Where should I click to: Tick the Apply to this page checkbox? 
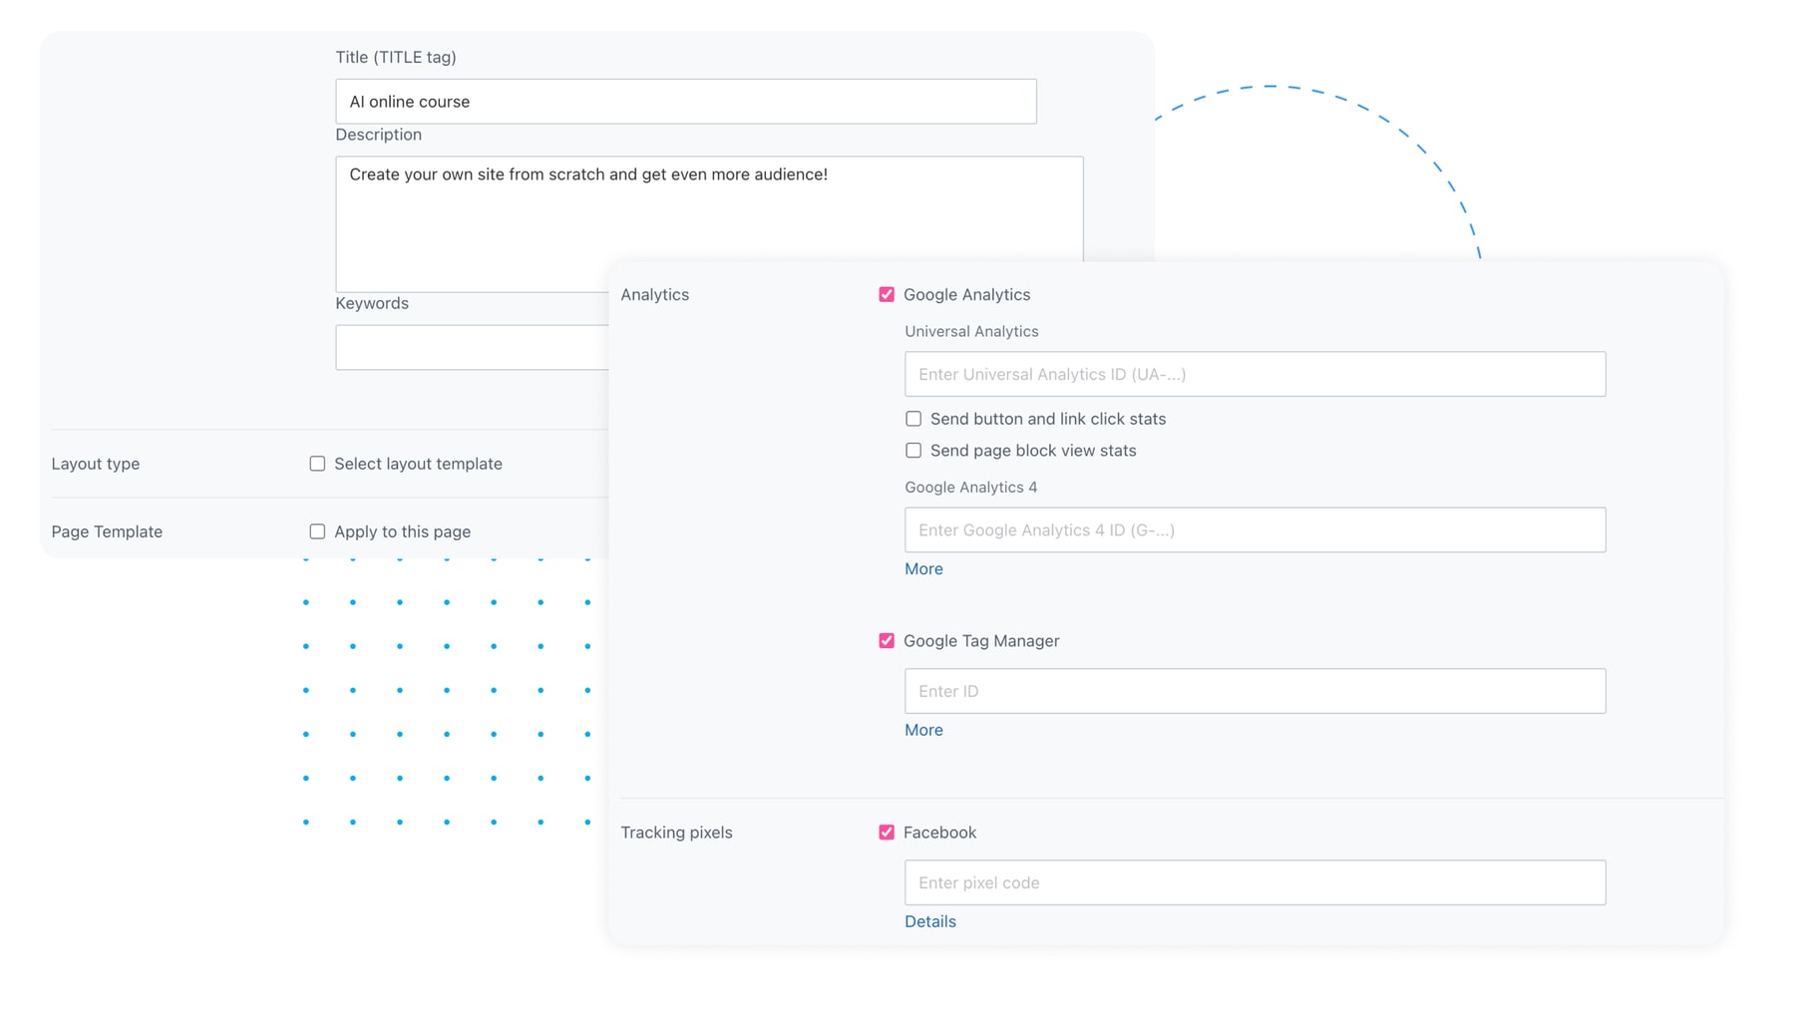click(317, 531)
